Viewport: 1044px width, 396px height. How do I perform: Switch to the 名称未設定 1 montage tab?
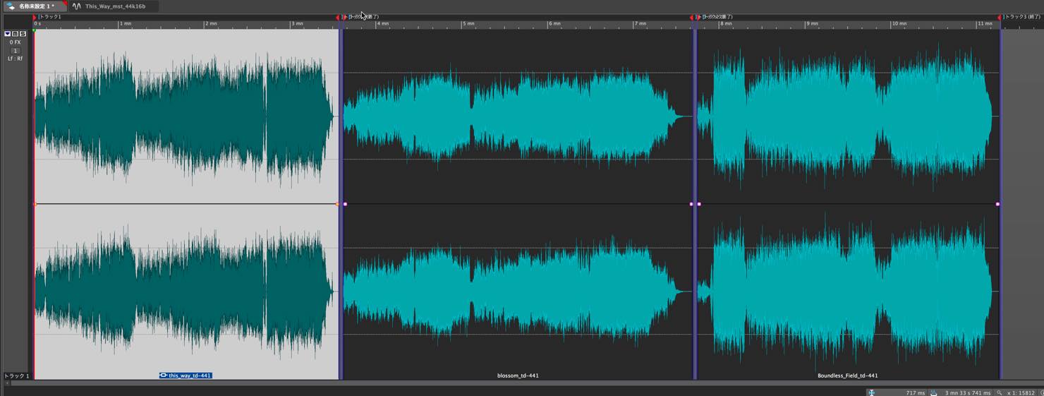tap(35, 6)
